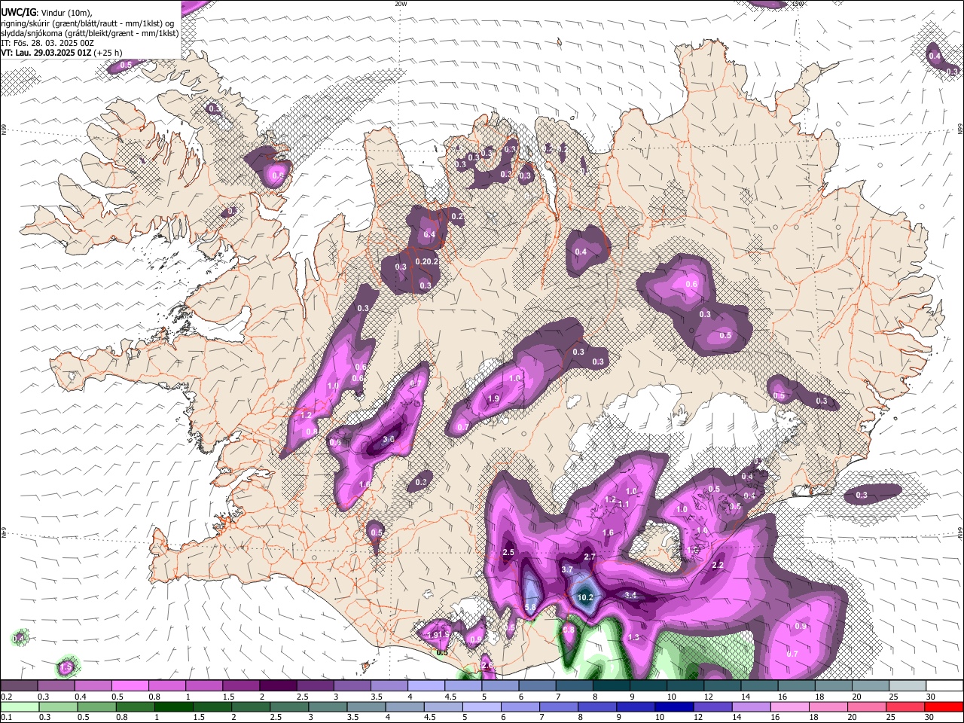The image size is (964, 723).
Task: Select the pale grey swatch above upper-row 25
Action: pos(908,686)
